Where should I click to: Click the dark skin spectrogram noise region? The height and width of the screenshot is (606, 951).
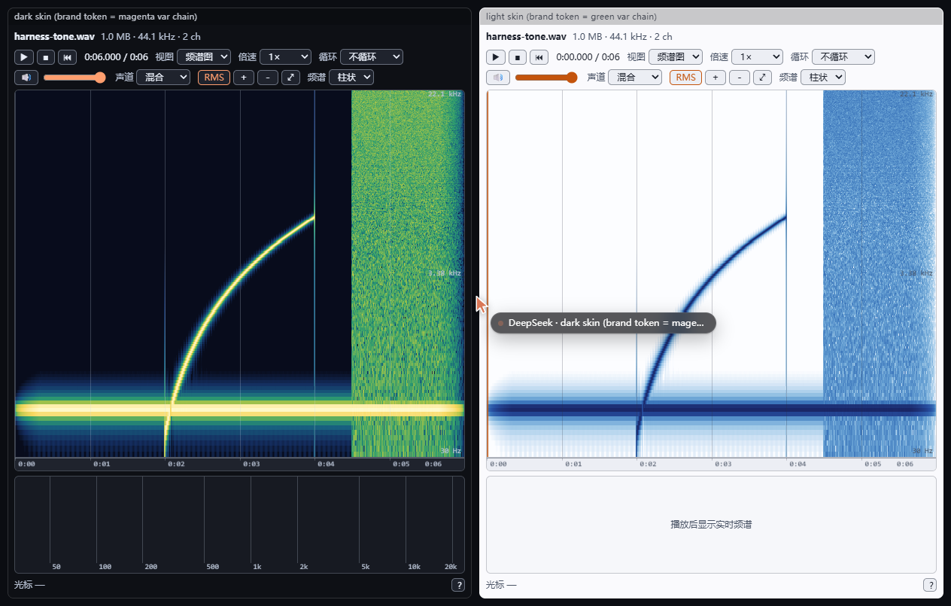click(x=407, y=273)
